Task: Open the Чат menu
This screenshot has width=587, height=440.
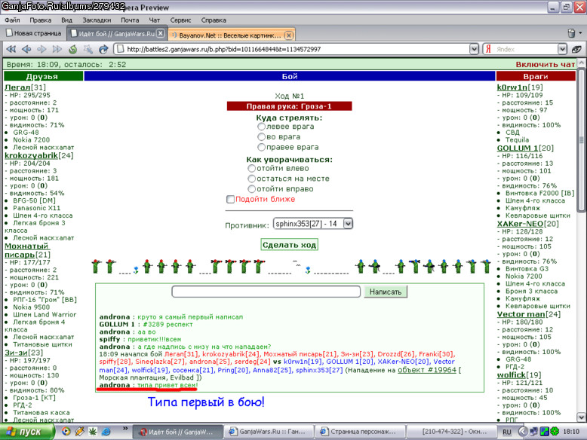Action: (154, 20)
